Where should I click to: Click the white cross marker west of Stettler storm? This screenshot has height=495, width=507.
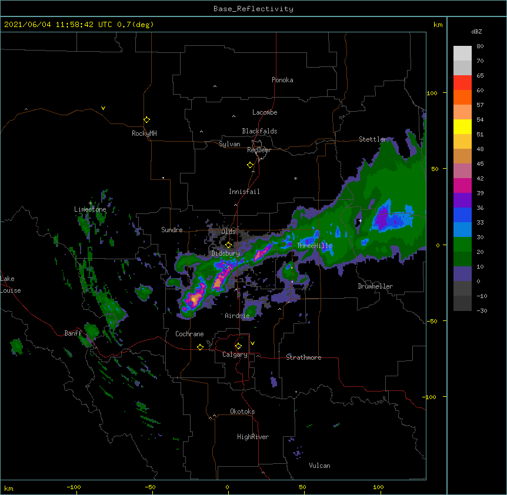click(x=360, y=220)
